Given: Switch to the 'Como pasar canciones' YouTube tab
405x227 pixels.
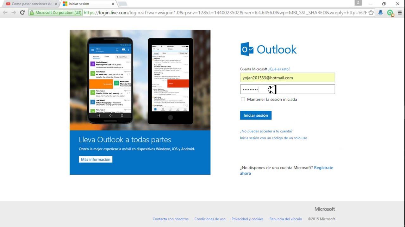Looking at the screenshot, I should click(30, 4).
